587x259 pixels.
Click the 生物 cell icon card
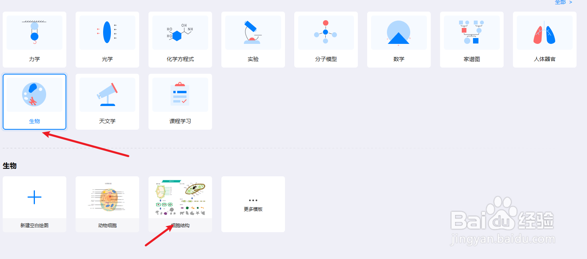tap(34, 94)
